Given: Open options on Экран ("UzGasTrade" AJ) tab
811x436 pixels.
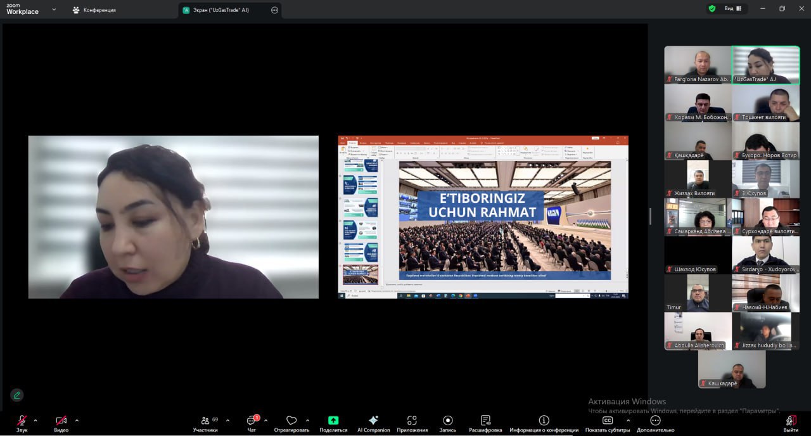Looking at the screenshot, I should [x=274, y=10].
